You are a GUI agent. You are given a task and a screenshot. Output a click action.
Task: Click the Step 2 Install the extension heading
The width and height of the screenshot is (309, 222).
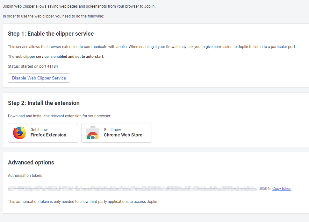click(44, 103)
